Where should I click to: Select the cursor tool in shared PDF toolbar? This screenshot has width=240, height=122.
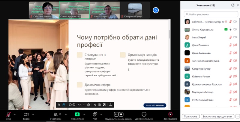coord(59,105)
